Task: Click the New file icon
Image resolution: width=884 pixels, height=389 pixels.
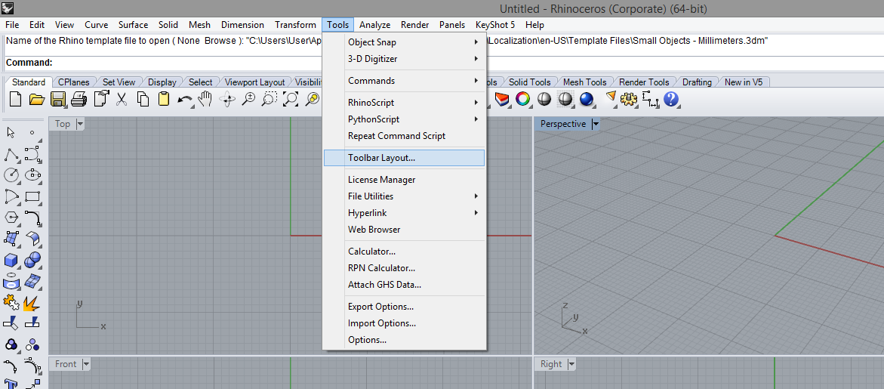Action: click(16, 99)
